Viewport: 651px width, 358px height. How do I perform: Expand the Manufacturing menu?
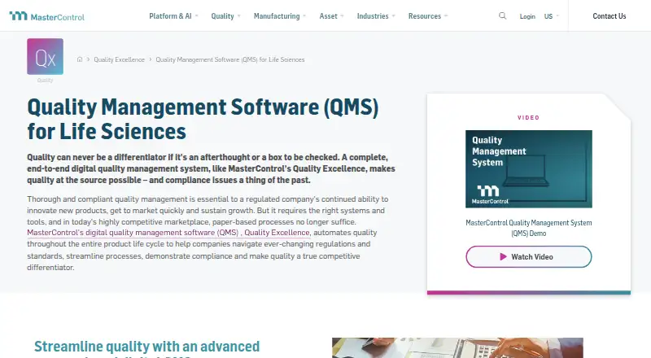tap(280, 16)
